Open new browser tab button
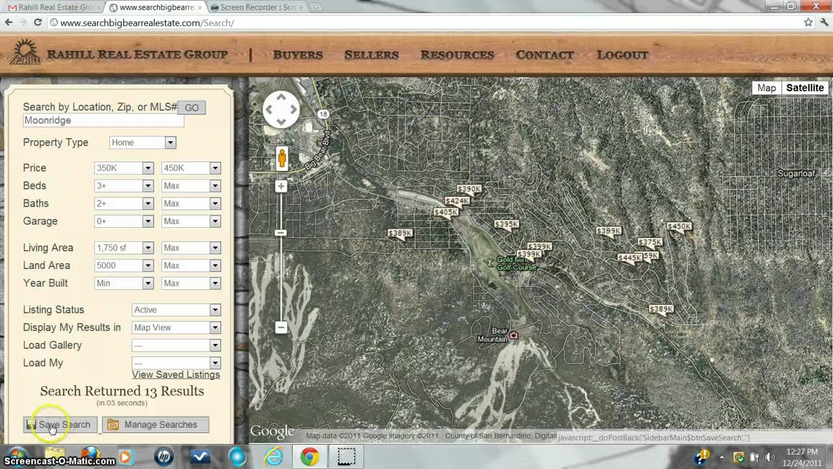The width and height of the screenshot is (833, 469). tap(316, 7)
